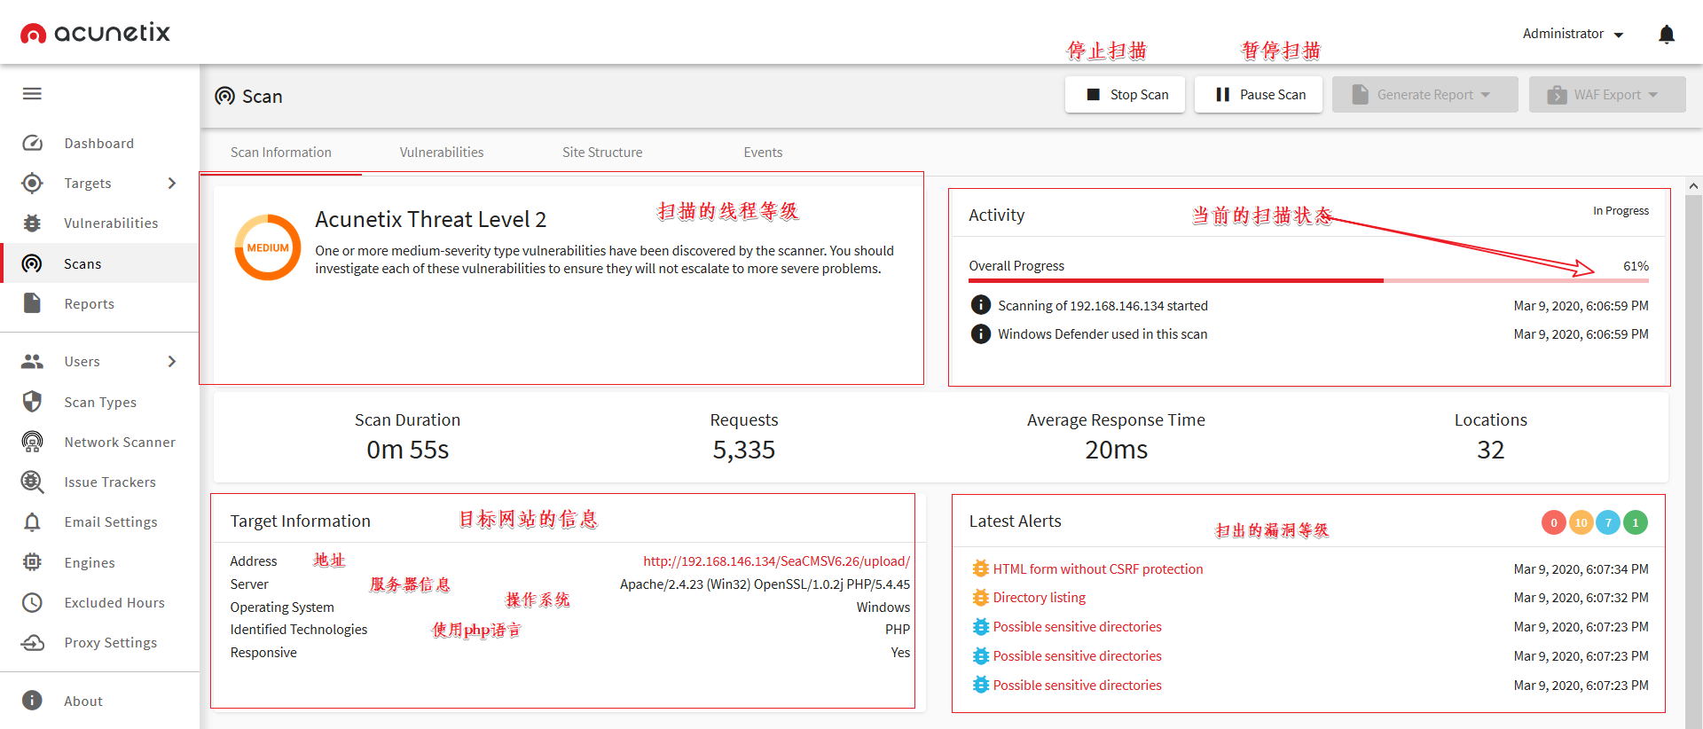Screen dimensions: 1703x729
Task: Click the Stop Scan button
Action: [1125, 94]
